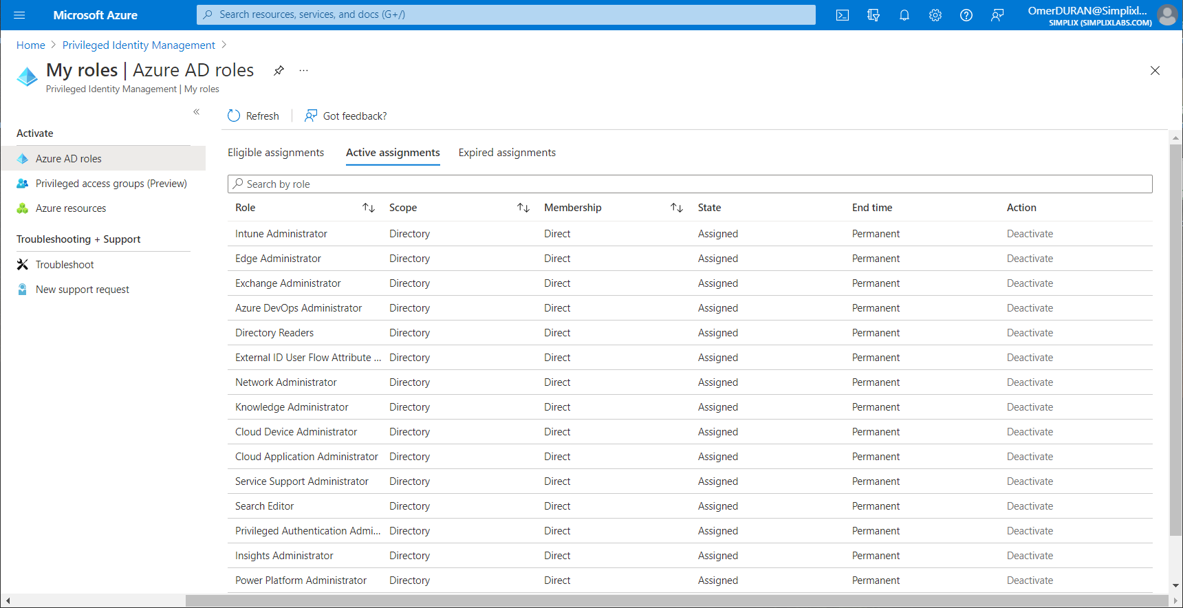Click the horizontal scrollbar left arrow

point(7,601)
